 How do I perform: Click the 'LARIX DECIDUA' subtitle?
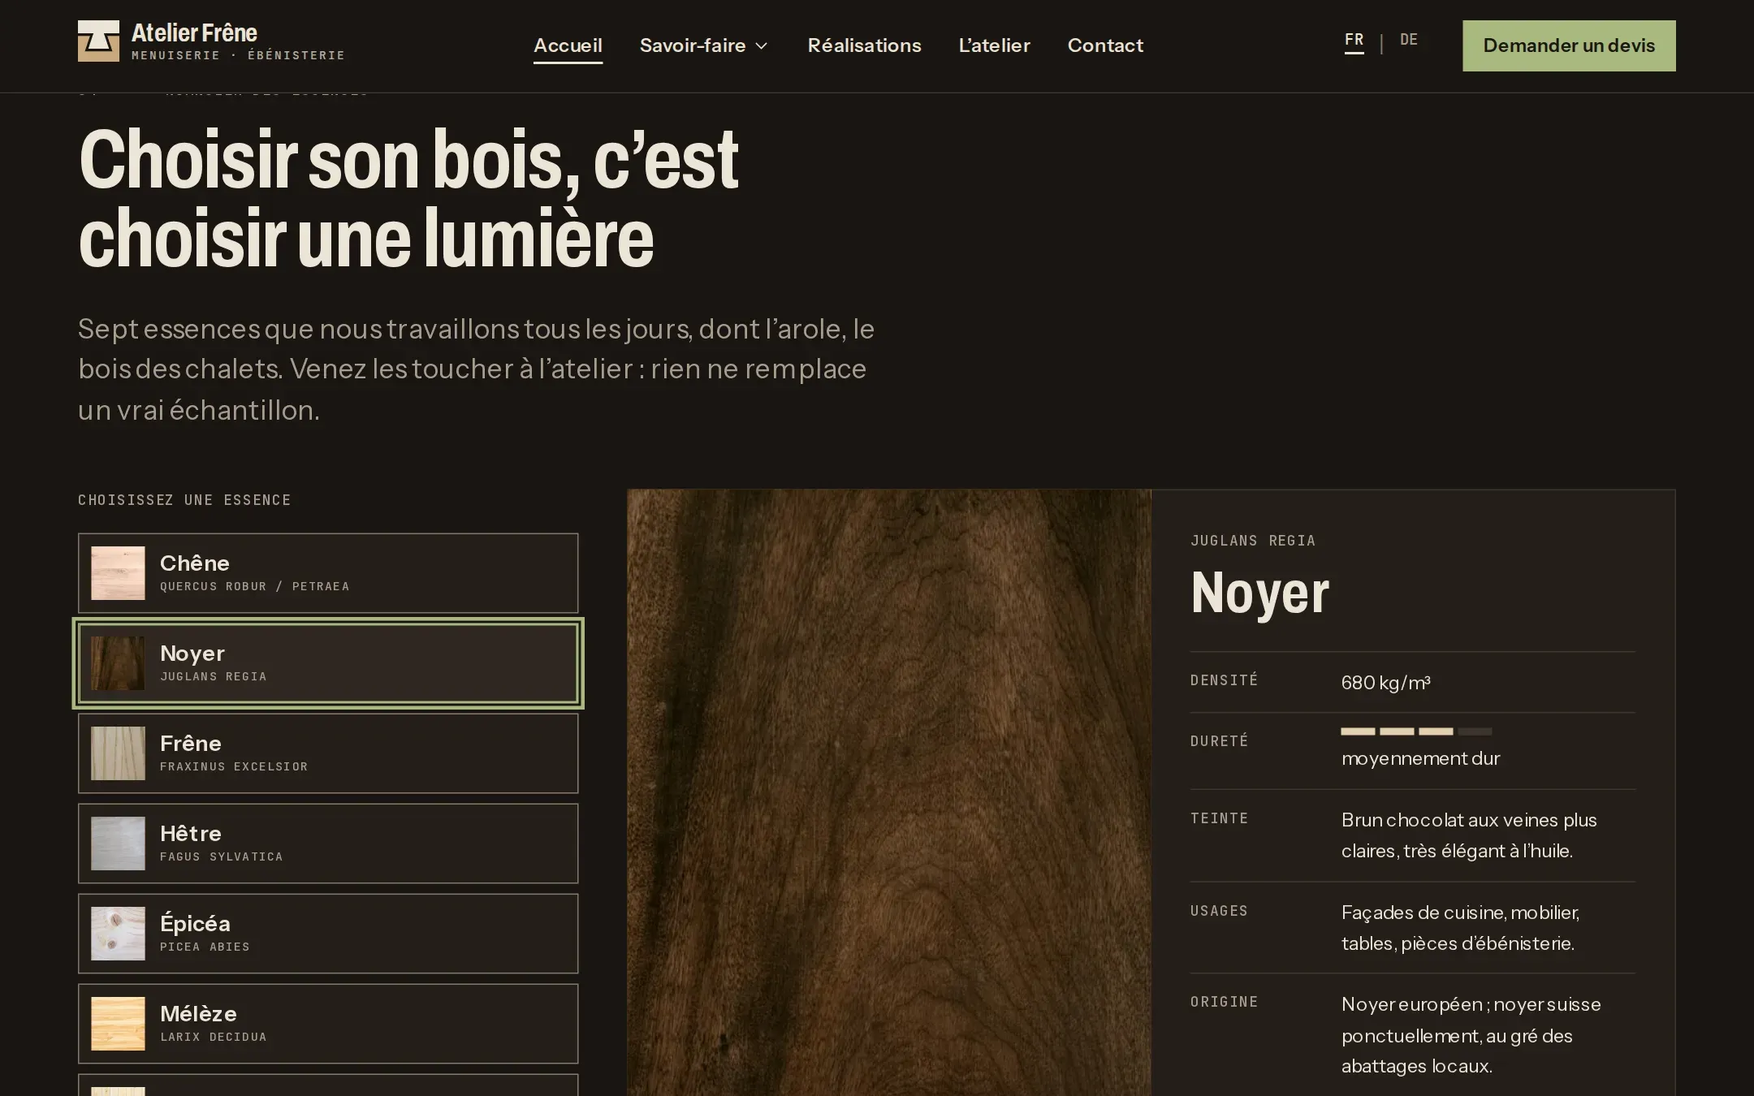(x=213, y=1037)
